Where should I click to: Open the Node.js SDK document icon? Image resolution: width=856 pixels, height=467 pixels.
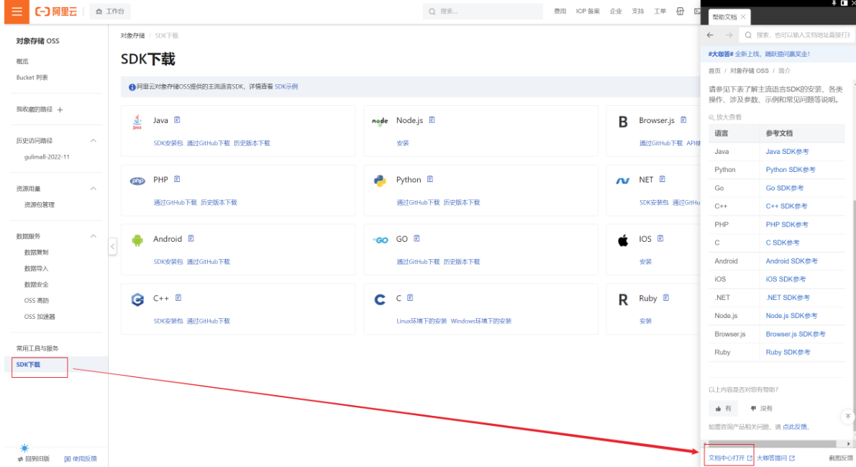(432, 119)
